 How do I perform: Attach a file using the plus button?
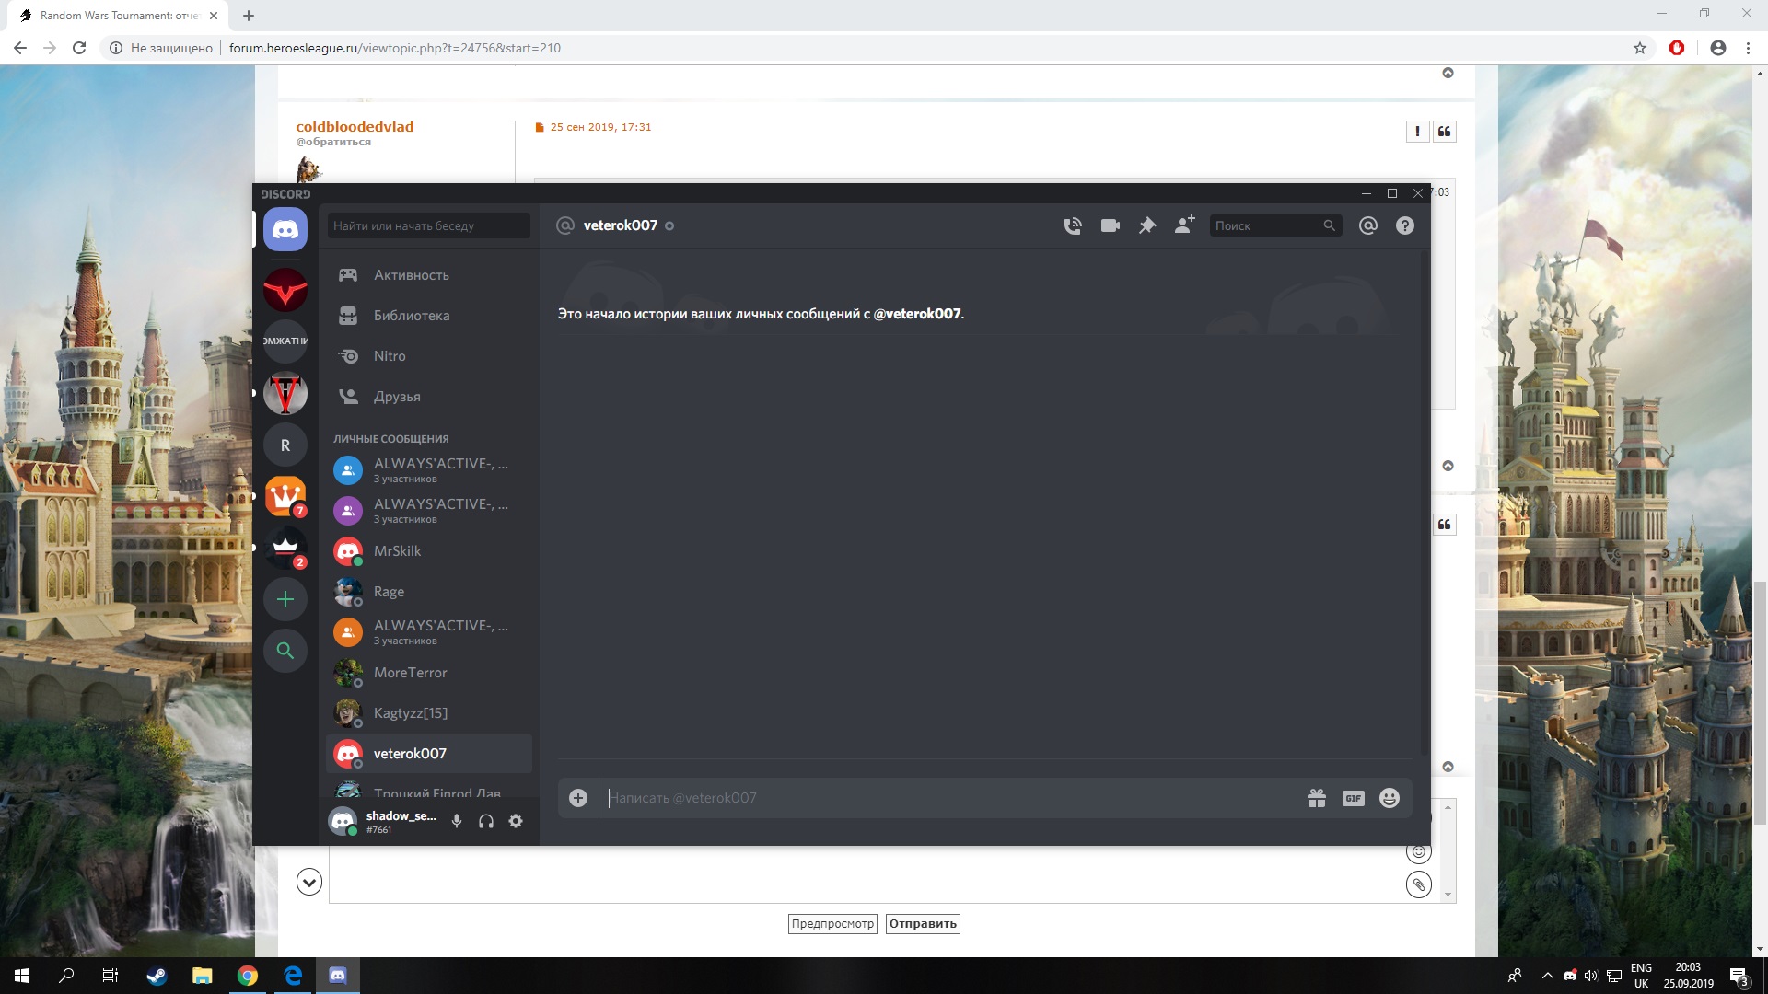click(578, 798)
